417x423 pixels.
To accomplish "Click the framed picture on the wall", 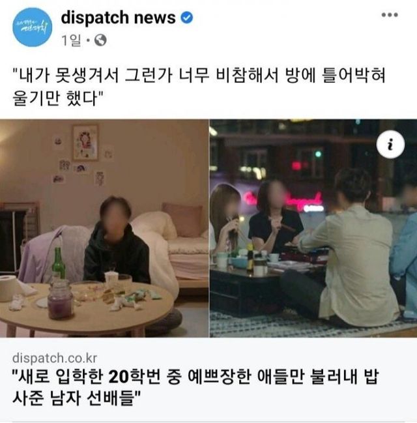I will pyautogui.click(x=85, y=143).
